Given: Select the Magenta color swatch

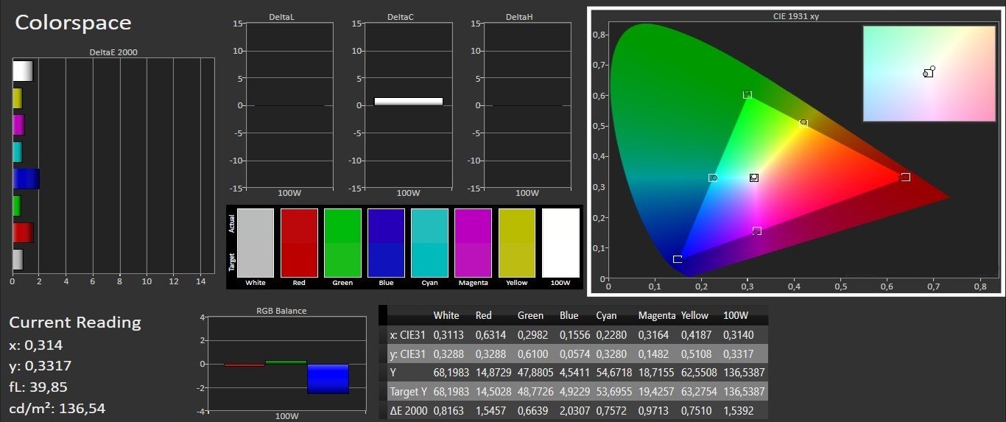Looking at the screenshot, I should click(473, 243).
